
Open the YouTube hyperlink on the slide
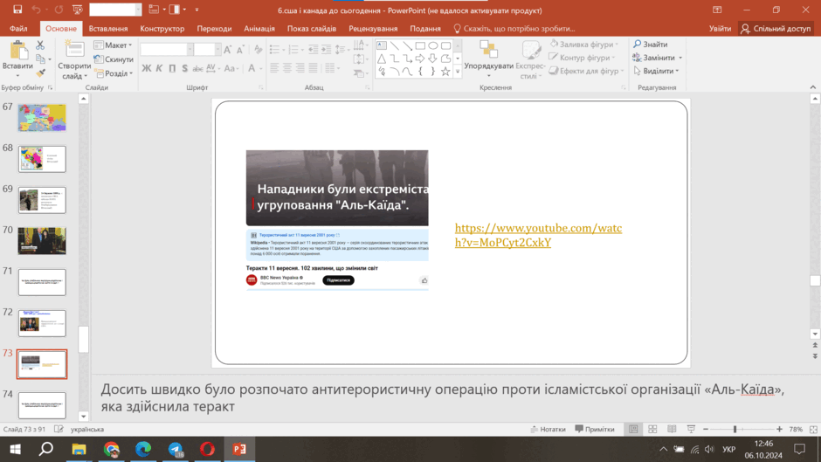(538, 235)
